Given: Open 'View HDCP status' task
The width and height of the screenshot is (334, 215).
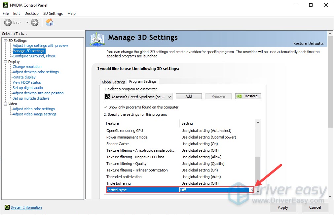Looking at the screenshot, I should point(27,82).
